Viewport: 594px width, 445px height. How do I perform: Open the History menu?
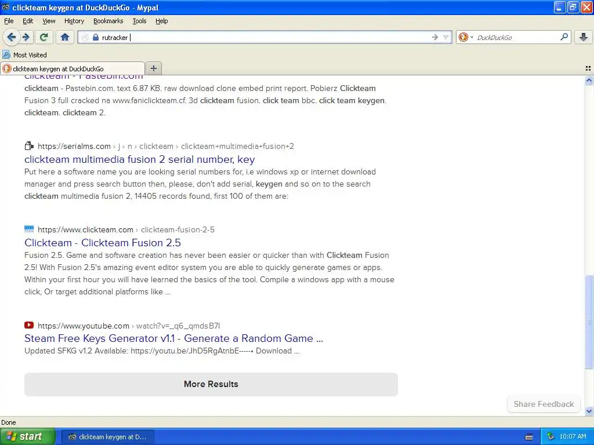pyautogui.click(x=74, y=21)
